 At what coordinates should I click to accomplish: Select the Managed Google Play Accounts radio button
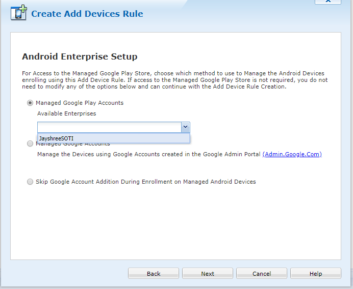30,103
